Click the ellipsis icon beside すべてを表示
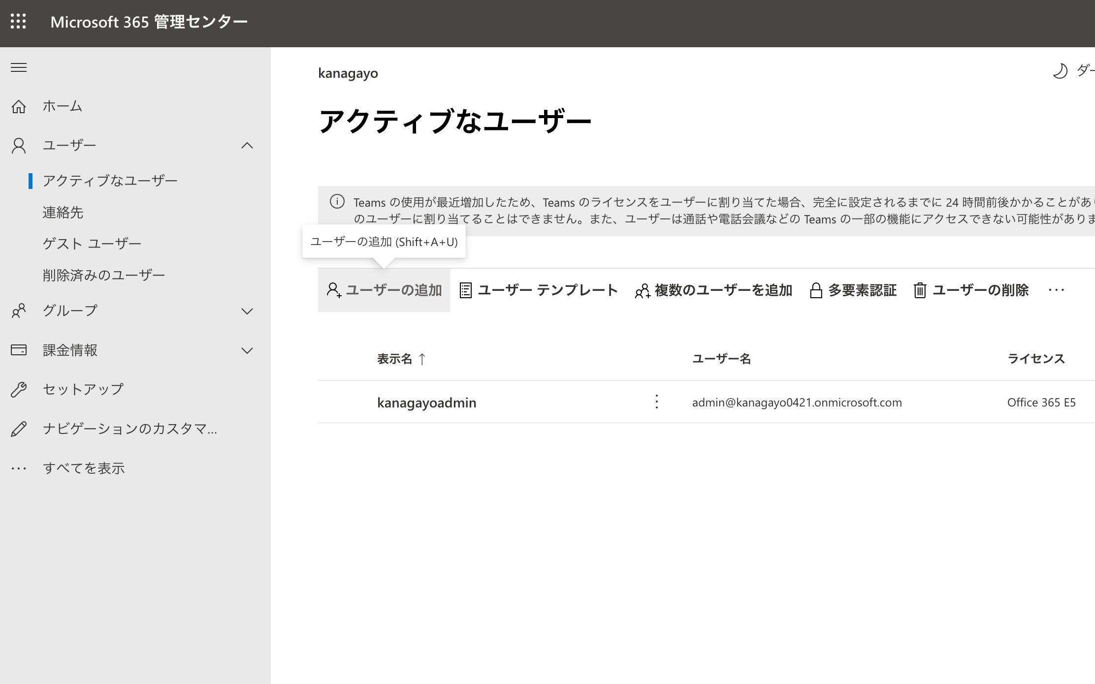The height and width of the screenshot is (684, 1095). 19,468
